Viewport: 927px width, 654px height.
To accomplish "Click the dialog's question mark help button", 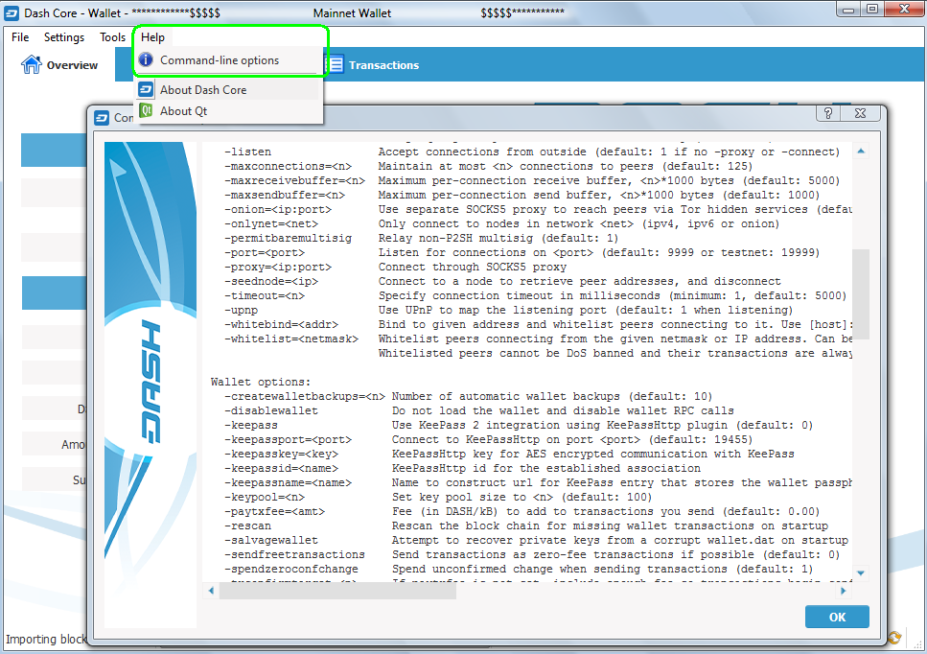I will click(828, 113).
